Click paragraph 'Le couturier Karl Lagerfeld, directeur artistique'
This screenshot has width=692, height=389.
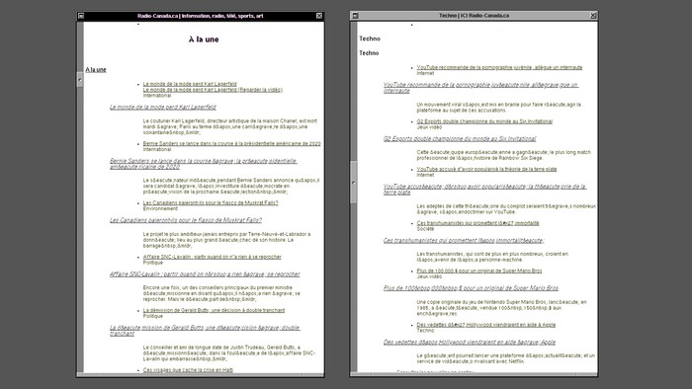230,126
